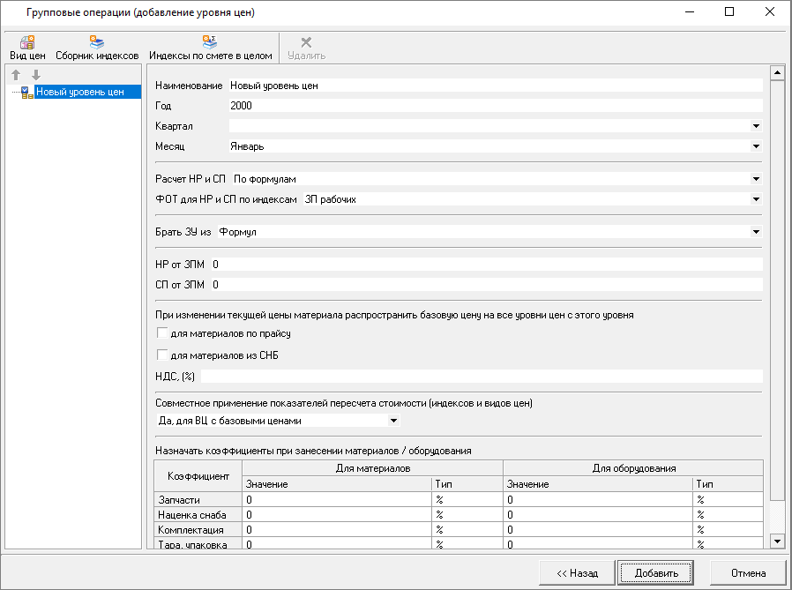
Task: Click Индексы по смете в целом icon
Action: tap(210, 41)
